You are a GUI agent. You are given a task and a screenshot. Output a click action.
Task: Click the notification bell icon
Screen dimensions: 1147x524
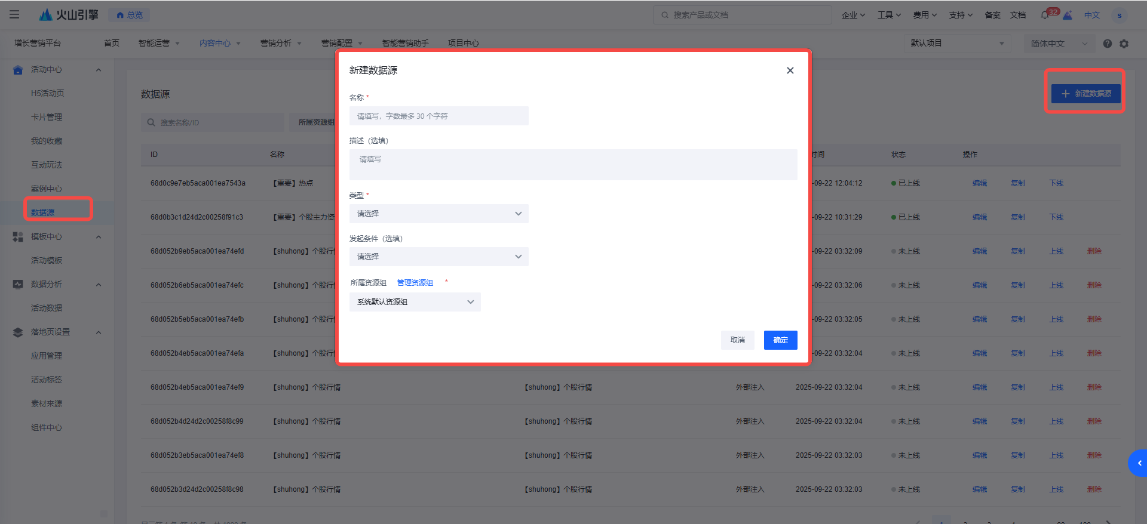[1045, 15]
